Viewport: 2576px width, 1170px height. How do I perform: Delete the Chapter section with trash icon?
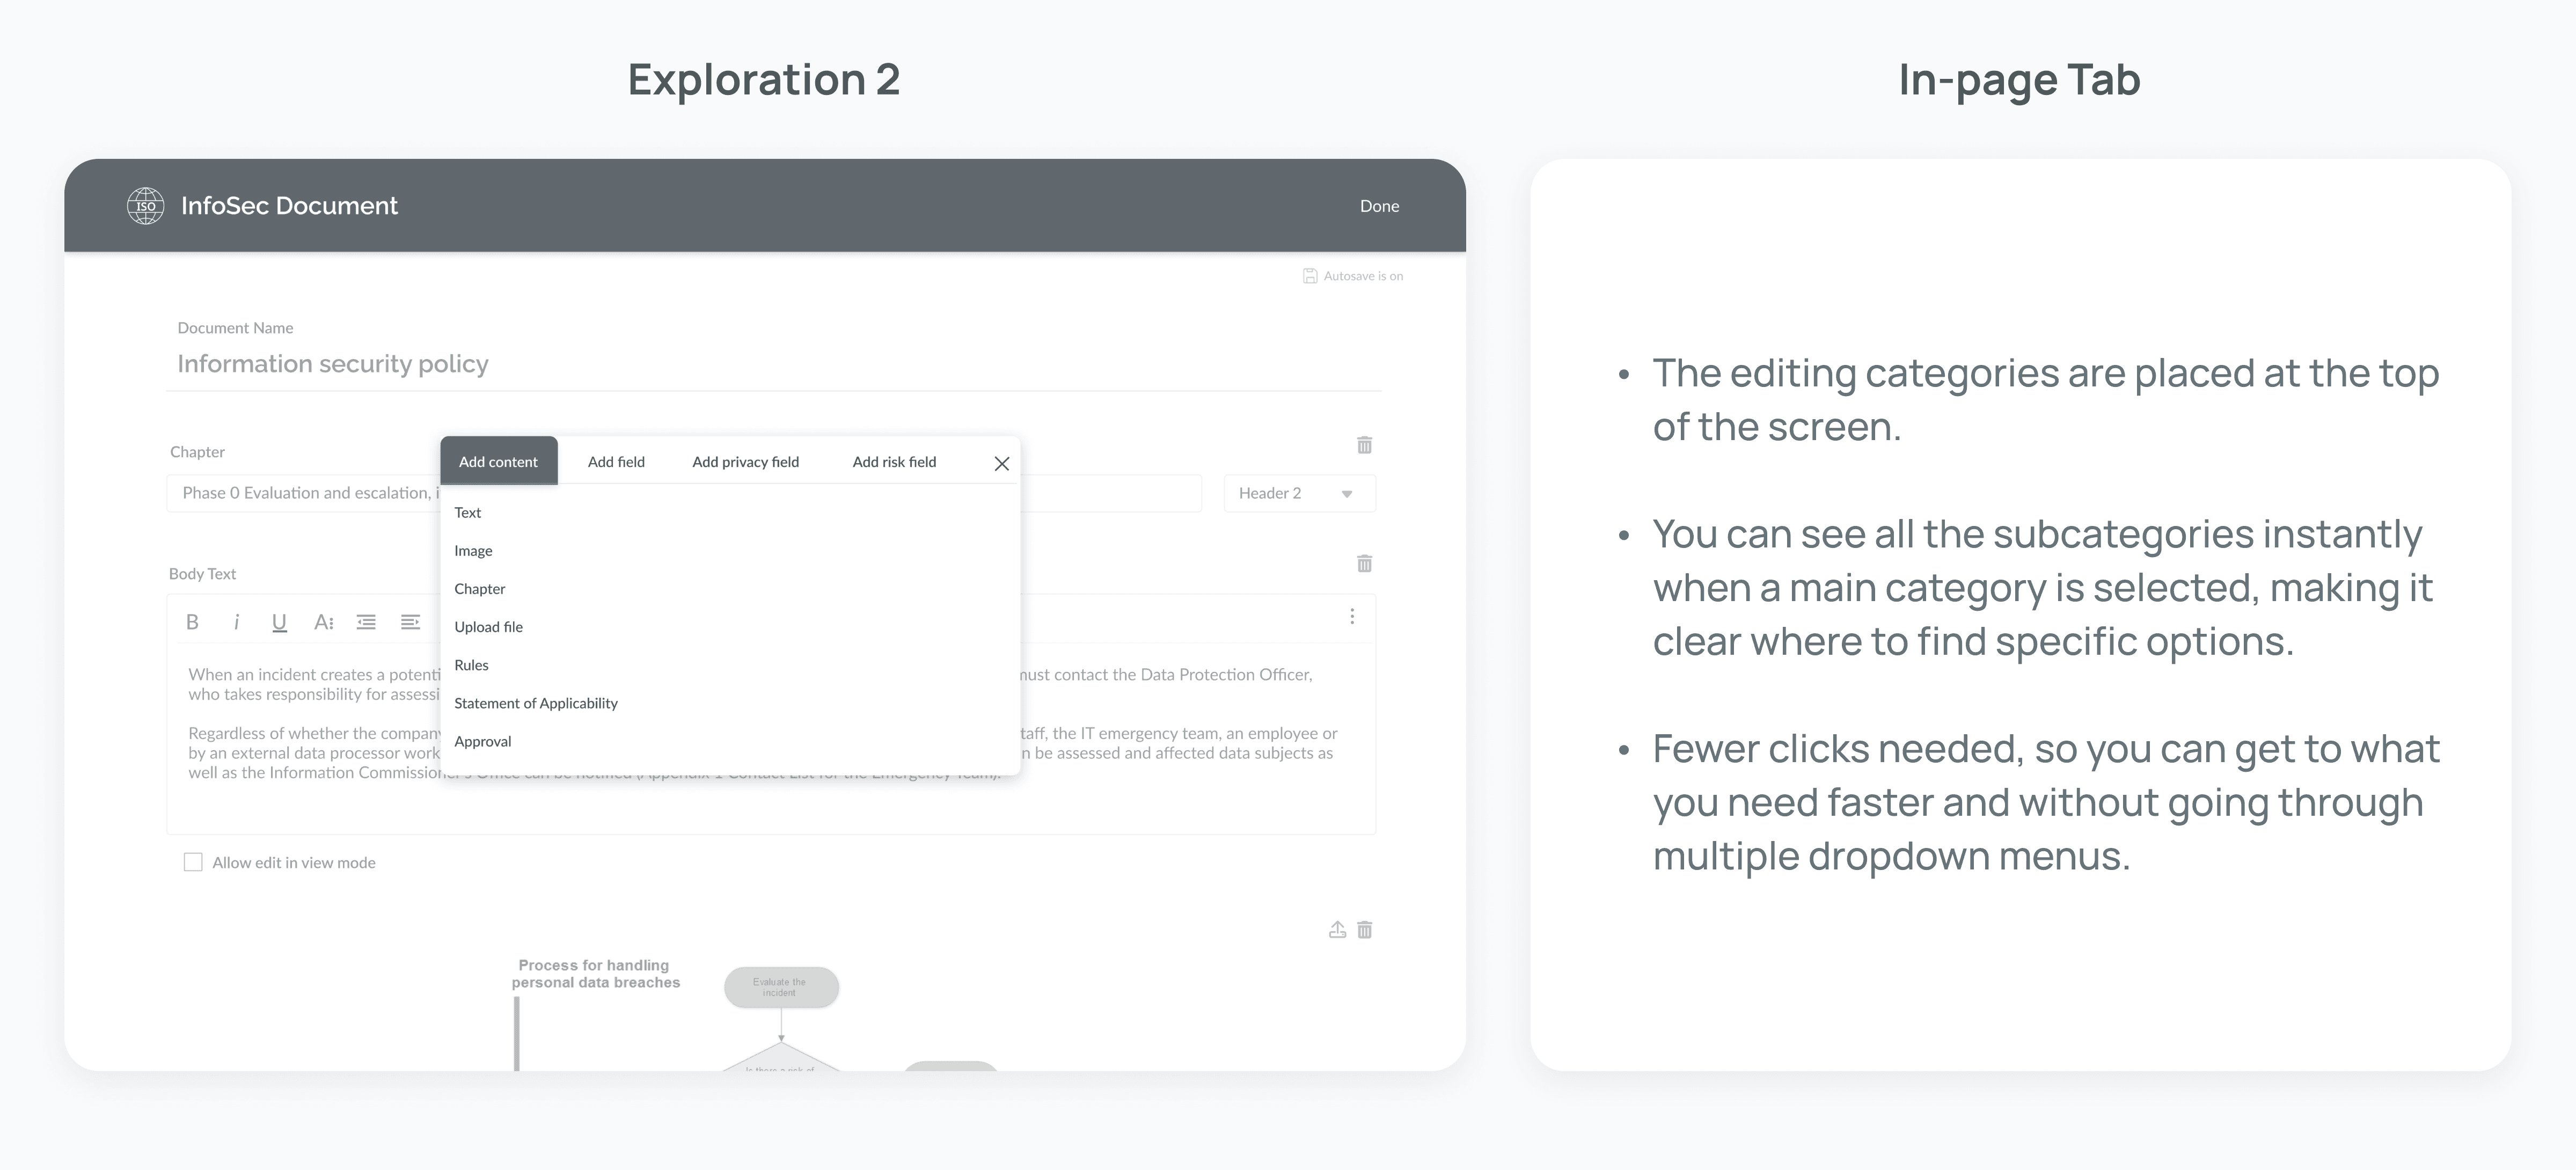1364,445
